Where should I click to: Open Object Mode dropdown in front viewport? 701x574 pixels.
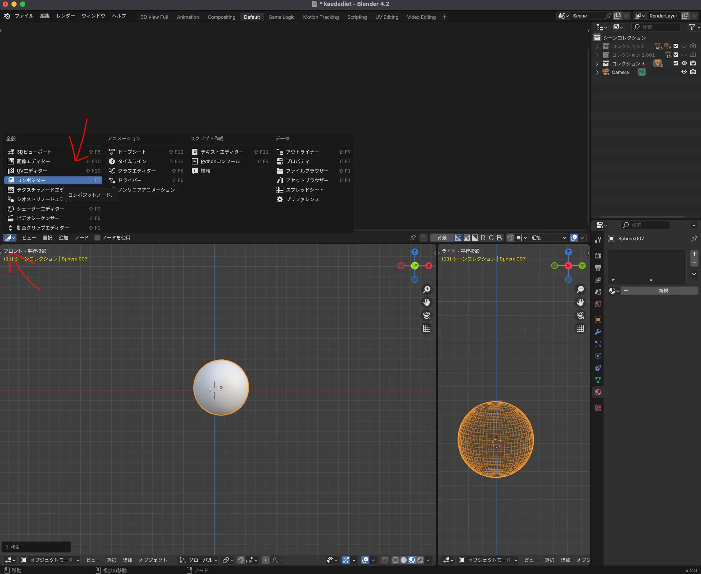click(50, 560)
